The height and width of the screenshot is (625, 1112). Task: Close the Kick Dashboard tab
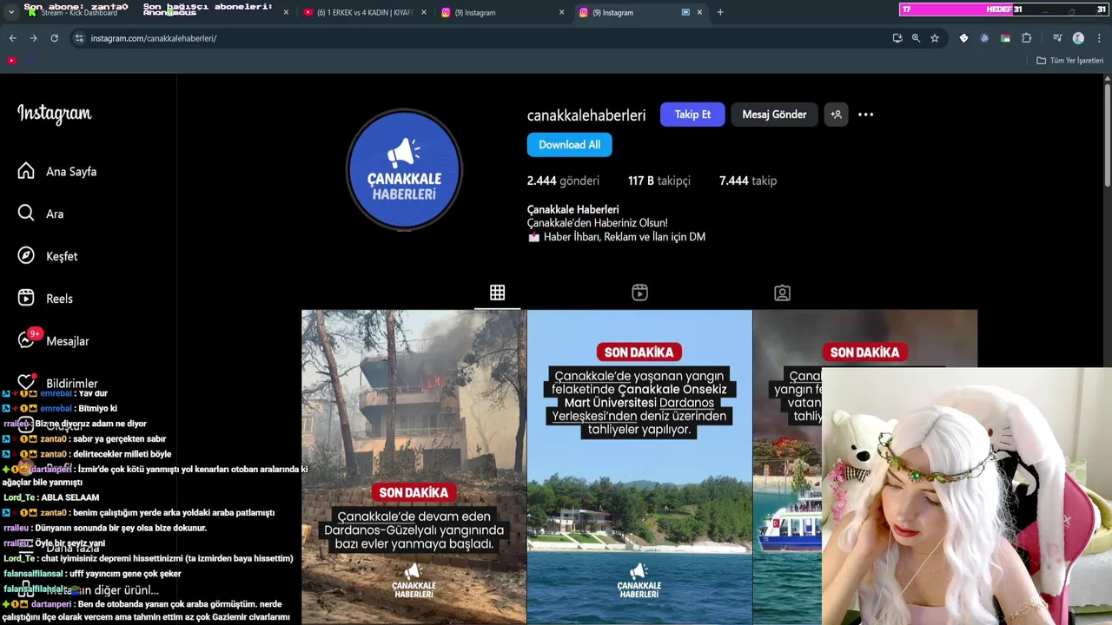pyautogui.click(x=286, y=12)
